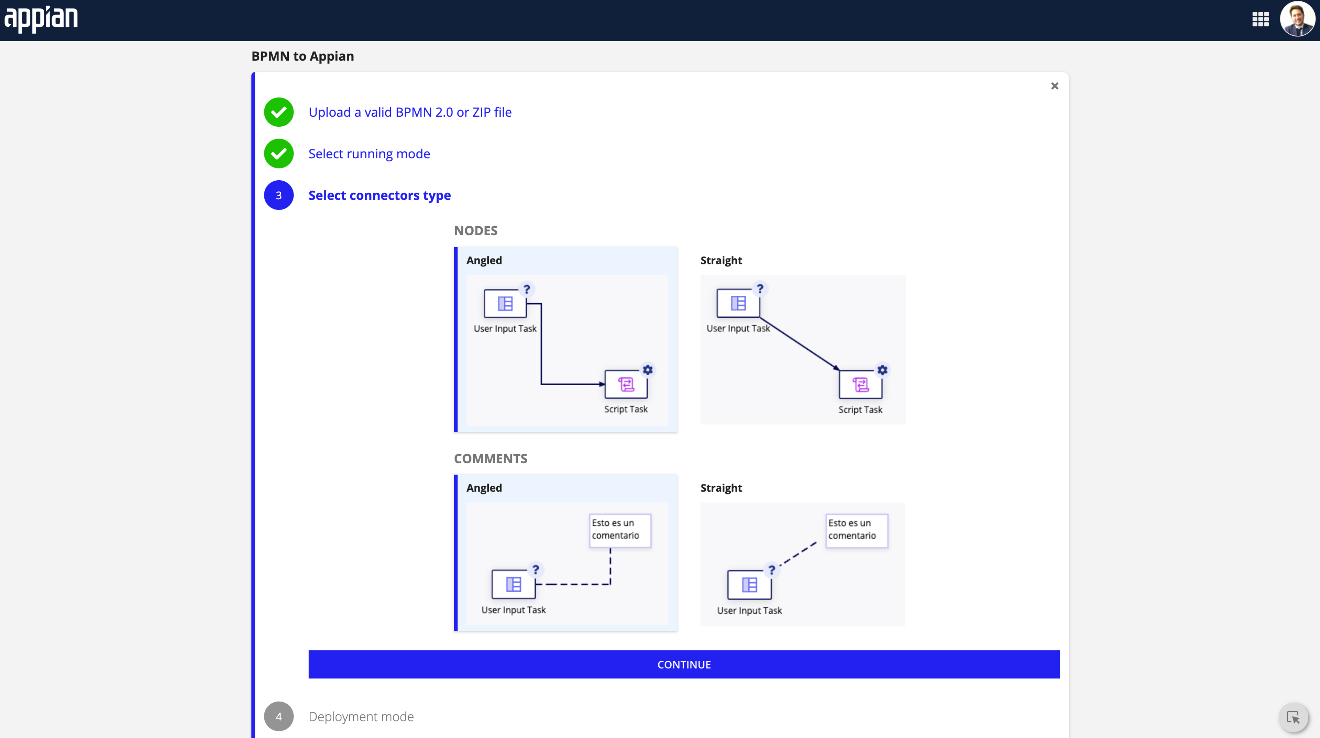This screenshot has width=1320, height=738.
Task: Click the BPMN to Appian page title
Action: pyautogui.click(x=302, y=56)
